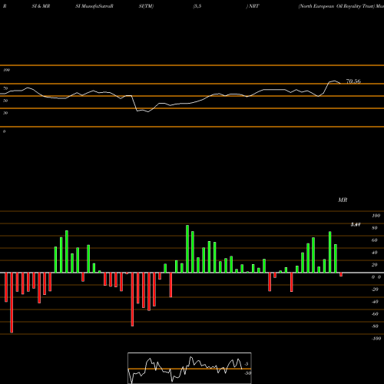Click the tallest green MR bar
Viewport: 384px width, 384px height.
pos(187,249)
